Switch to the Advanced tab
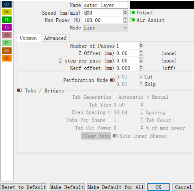Image resolution: width=194 pixels, height=191 pixels. pos(55,38)
